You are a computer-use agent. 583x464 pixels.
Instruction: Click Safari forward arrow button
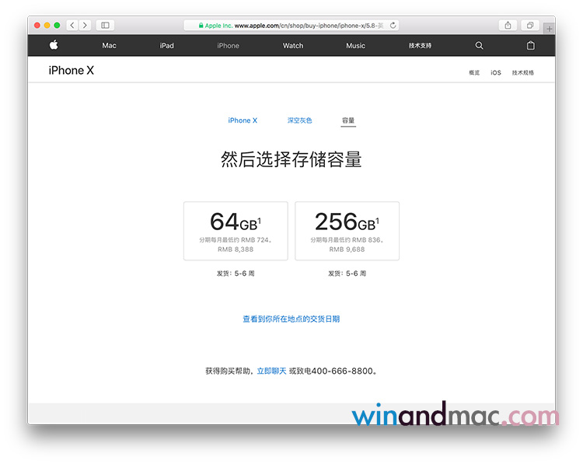pos(85,26)
